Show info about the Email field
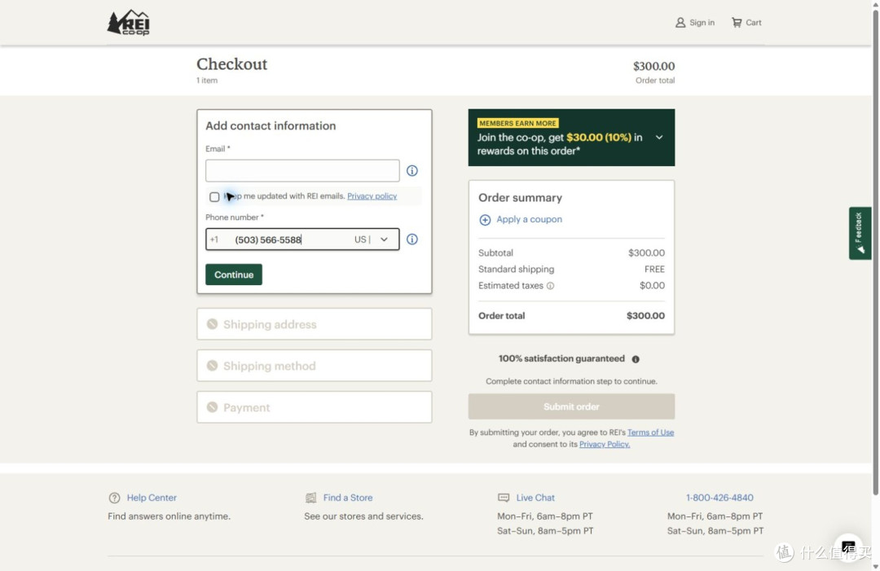Viewport: 880px width, 571px height. [412, 170]
